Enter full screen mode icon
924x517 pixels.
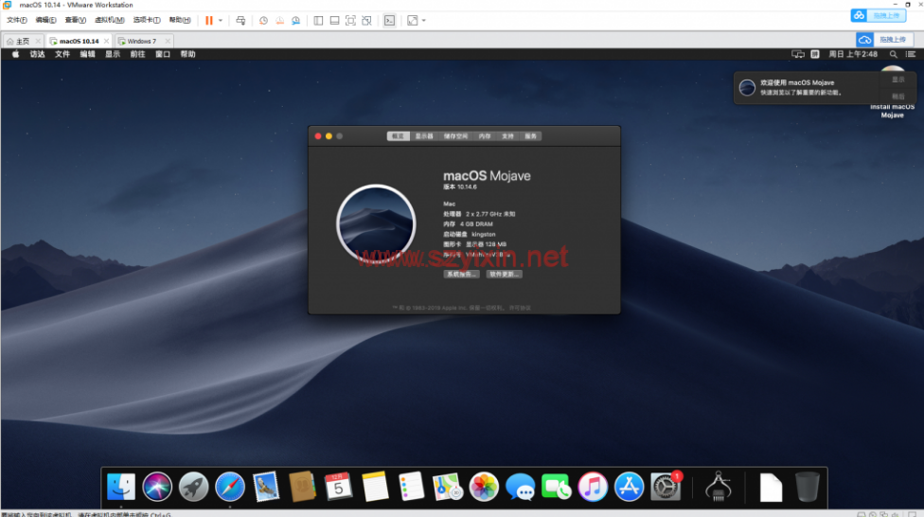(350, 21)
